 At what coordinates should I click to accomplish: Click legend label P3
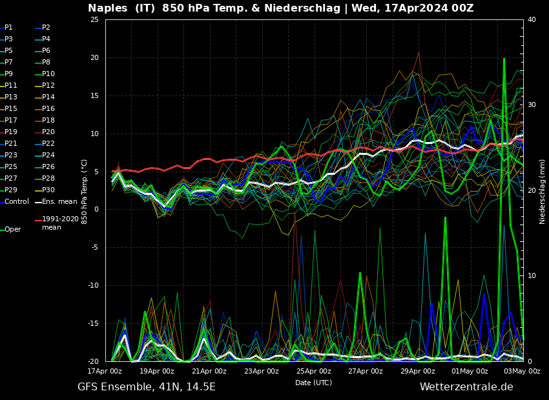[x=6, y=39]
